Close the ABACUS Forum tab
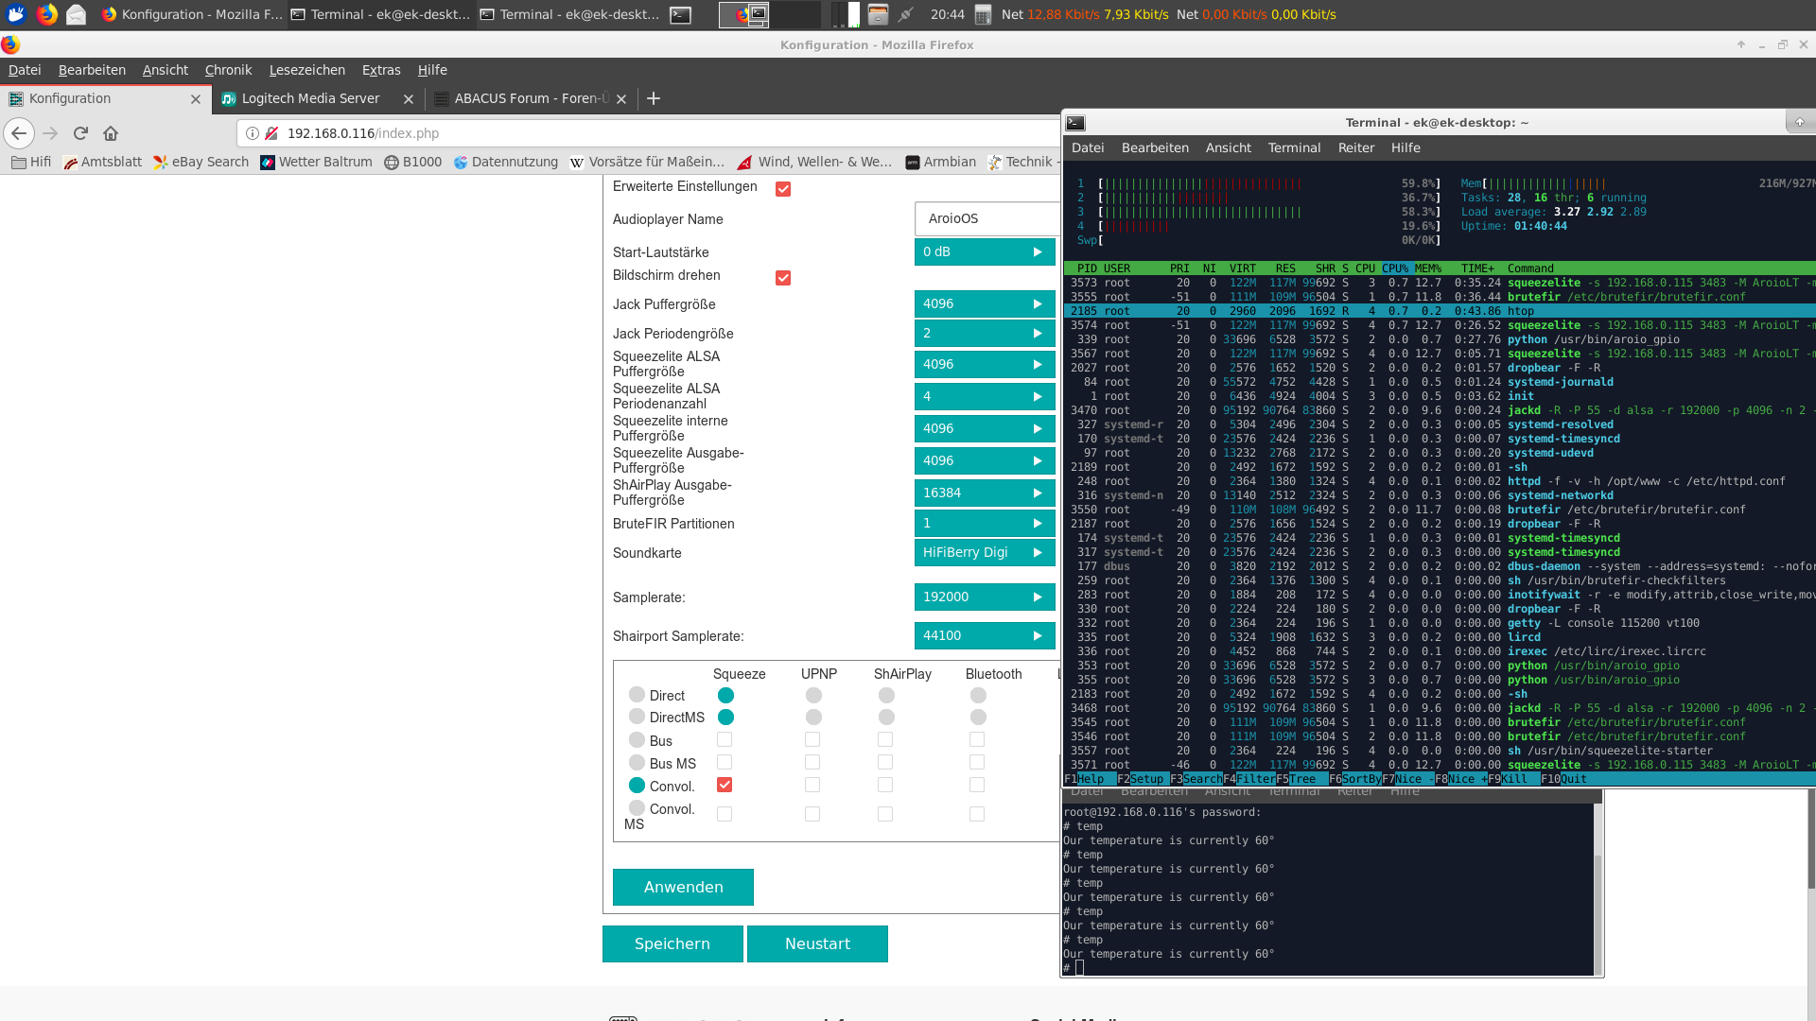 pyautogui.click(x=621, y=99)
